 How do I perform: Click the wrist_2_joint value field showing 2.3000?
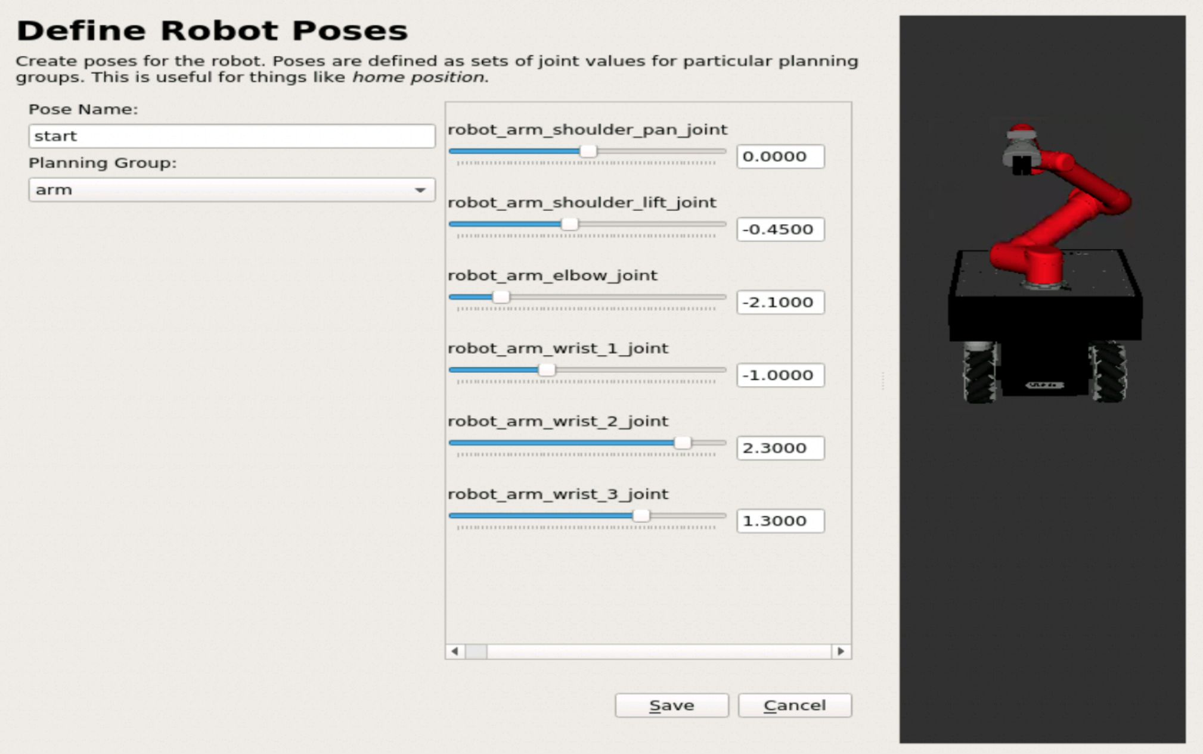coord(780,448)
